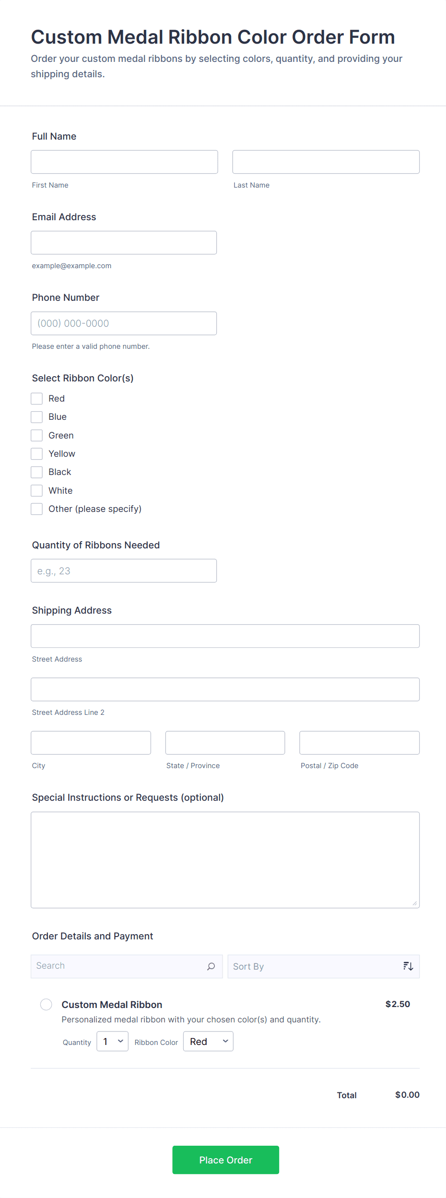Click the Custom Medal Ribbon product name
The image size is (446, 1198).
111,1004
